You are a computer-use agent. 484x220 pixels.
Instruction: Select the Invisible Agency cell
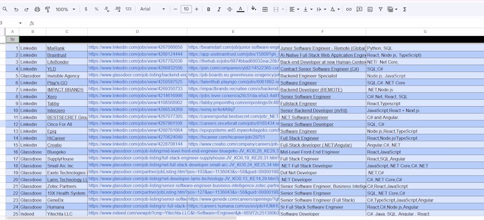(x=67, y=76)
